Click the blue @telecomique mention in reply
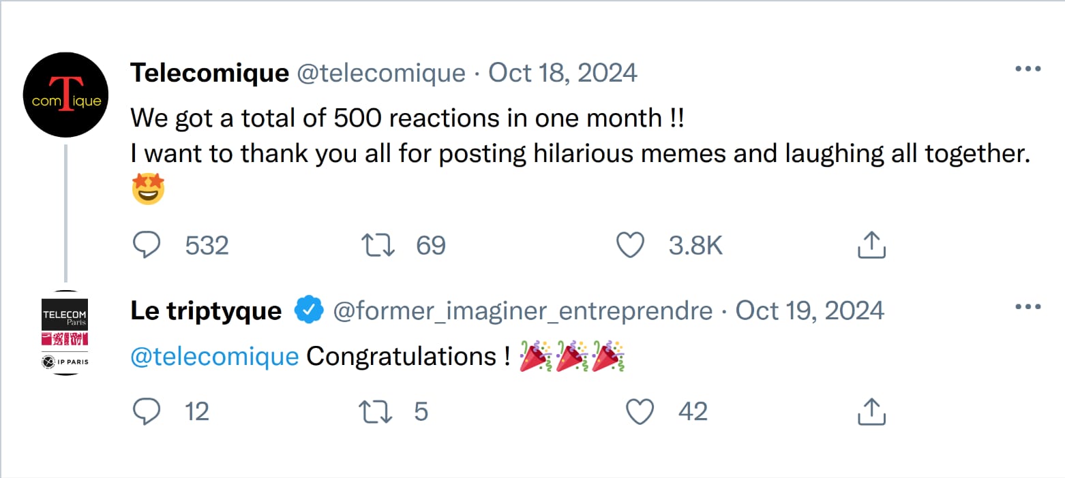This screenshot has height=478, width=1065. (x=214, y=356)
